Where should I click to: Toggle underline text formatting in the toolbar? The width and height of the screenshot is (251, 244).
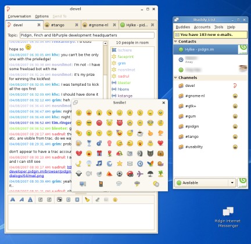click(x=30, y=199)
